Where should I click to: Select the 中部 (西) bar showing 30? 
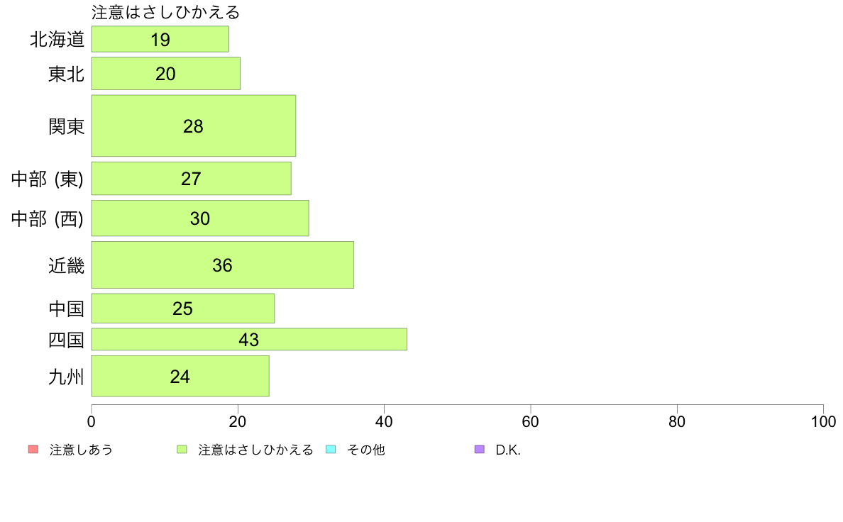200,218
